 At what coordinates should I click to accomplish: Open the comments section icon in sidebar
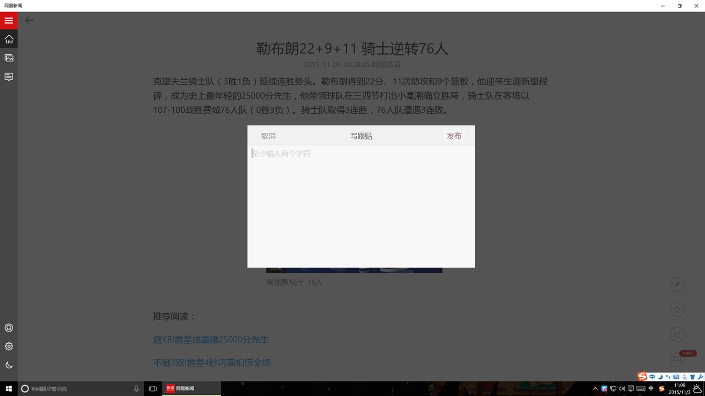[x=9, y=76]
